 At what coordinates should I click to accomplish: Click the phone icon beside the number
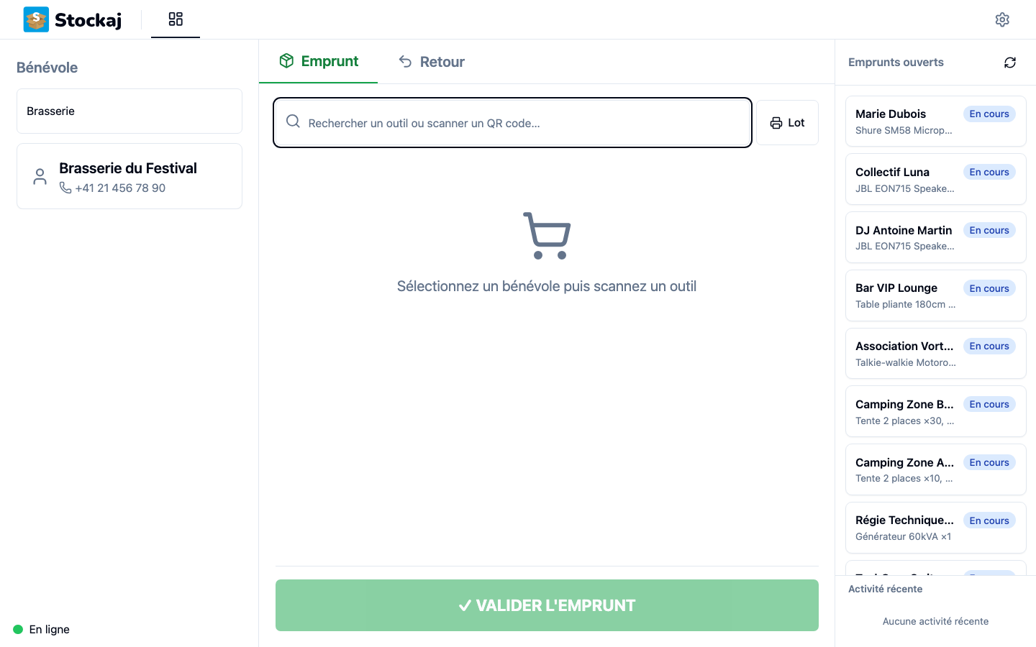65,188
